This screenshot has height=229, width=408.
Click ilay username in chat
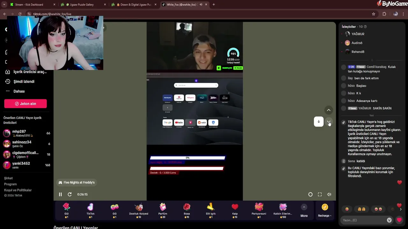[x=350, y=78]
